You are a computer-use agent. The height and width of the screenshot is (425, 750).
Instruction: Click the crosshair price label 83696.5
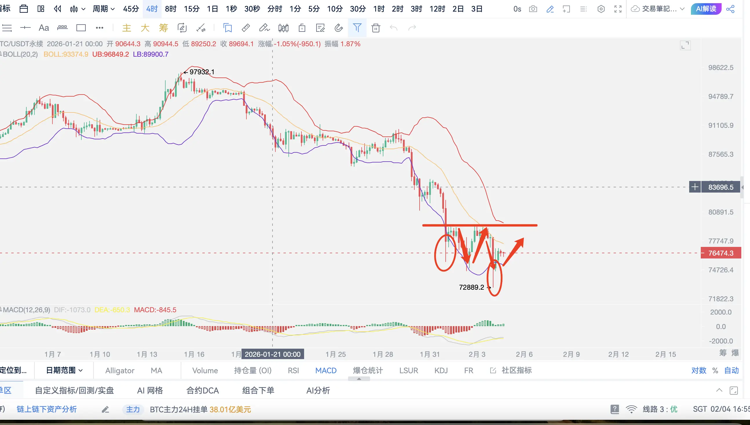coord(720,187)
